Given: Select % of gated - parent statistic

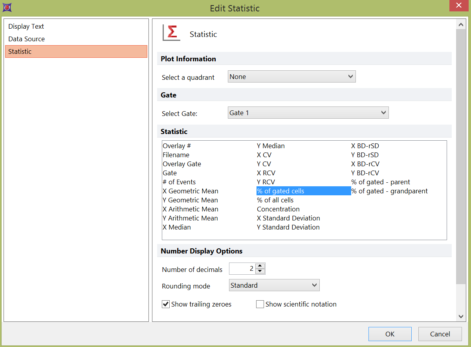Looking at the screenshot, I should pos(380,182).
